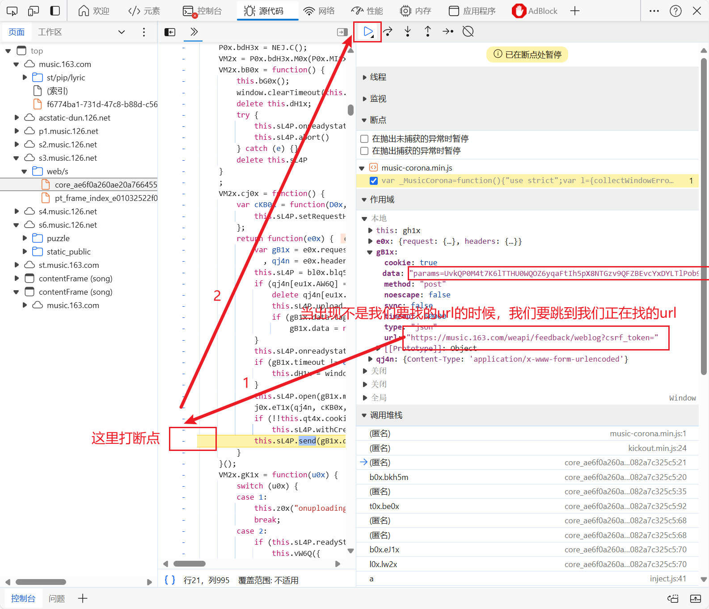Collapse the 断点 breakpoints section
Viewport: 709px width, 609px height.
pyautogui.click(x=364, y=120)
